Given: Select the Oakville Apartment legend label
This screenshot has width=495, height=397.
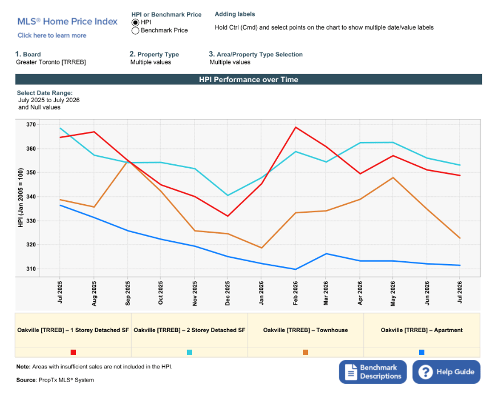Looking at the screenshot, I should point(421,330).
